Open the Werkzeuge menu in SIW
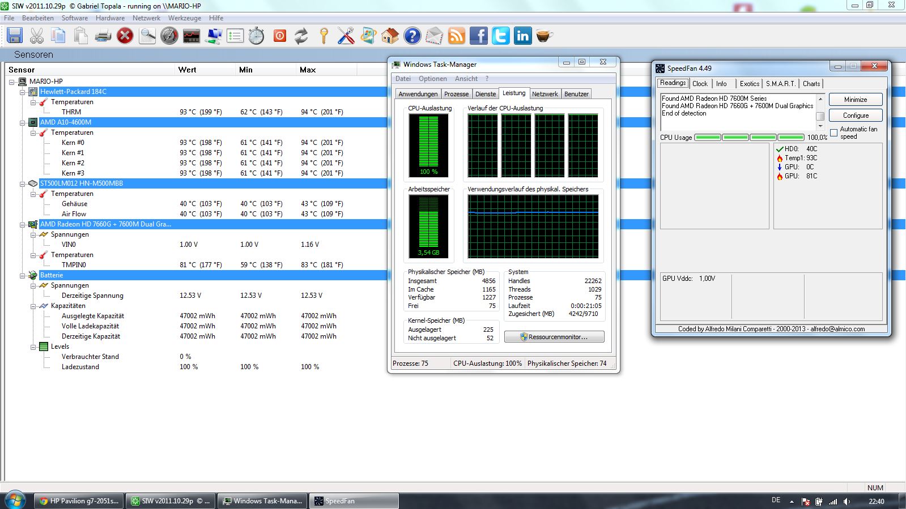906x509 pixels. tap(184, 18)
